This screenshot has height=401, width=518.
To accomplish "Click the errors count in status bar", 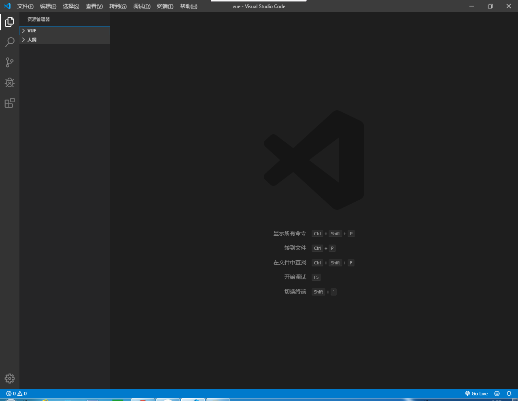I will click(11, 393).
